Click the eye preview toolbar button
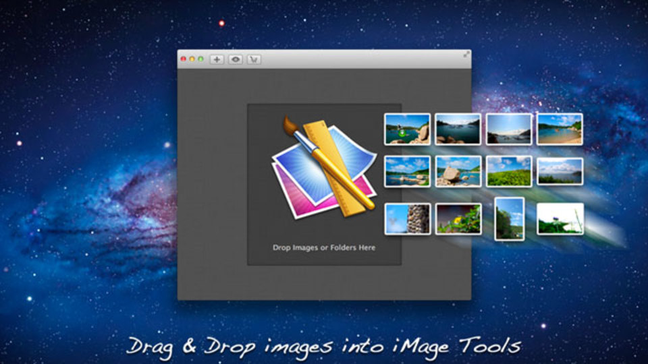 (236, 59)
